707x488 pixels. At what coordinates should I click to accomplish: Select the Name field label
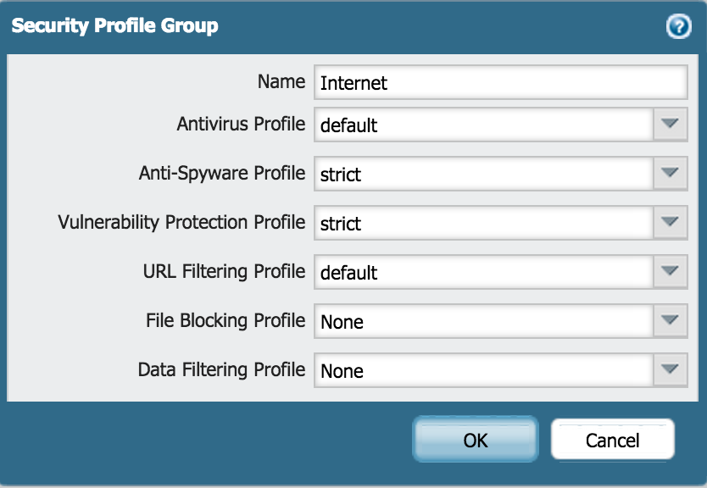point(281,82)
